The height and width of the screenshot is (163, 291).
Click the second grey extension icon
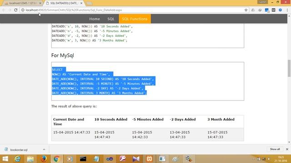click(x=260, y=10)
